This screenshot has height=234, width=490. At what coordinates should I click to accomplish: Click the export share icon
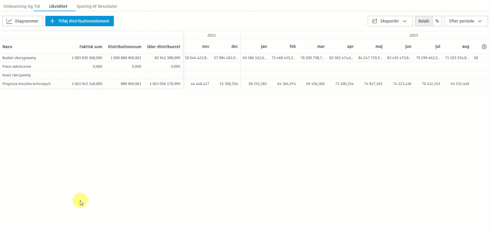point(375,21)
